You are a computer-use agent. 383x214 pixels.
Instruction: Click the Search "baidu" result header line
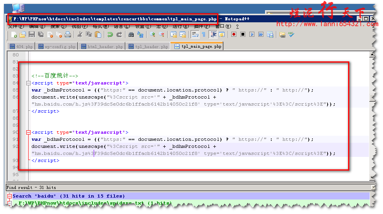pyautogui.click(x=69, y=196)
